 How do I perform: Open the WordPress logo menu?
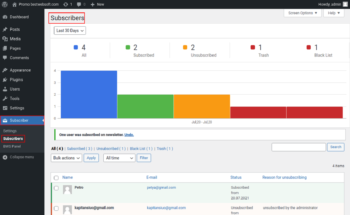[x=5, y=4]
